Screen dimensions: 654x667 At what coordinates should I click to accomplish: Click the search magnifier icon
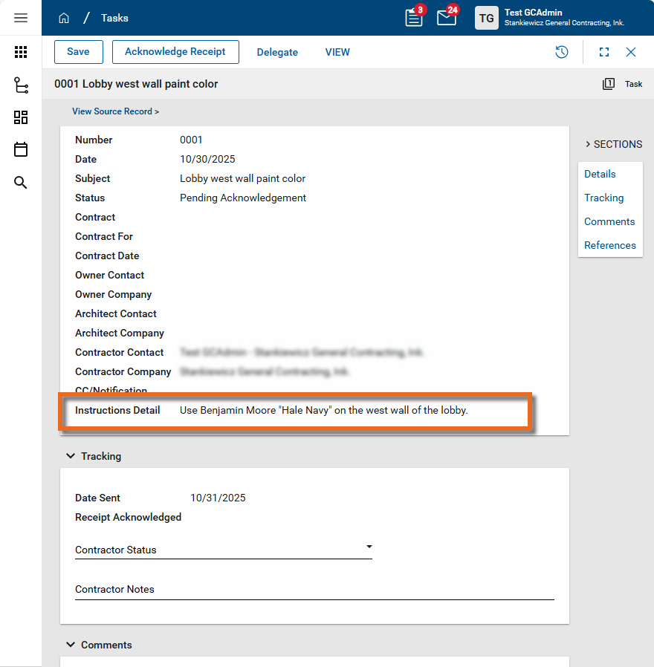21,183
